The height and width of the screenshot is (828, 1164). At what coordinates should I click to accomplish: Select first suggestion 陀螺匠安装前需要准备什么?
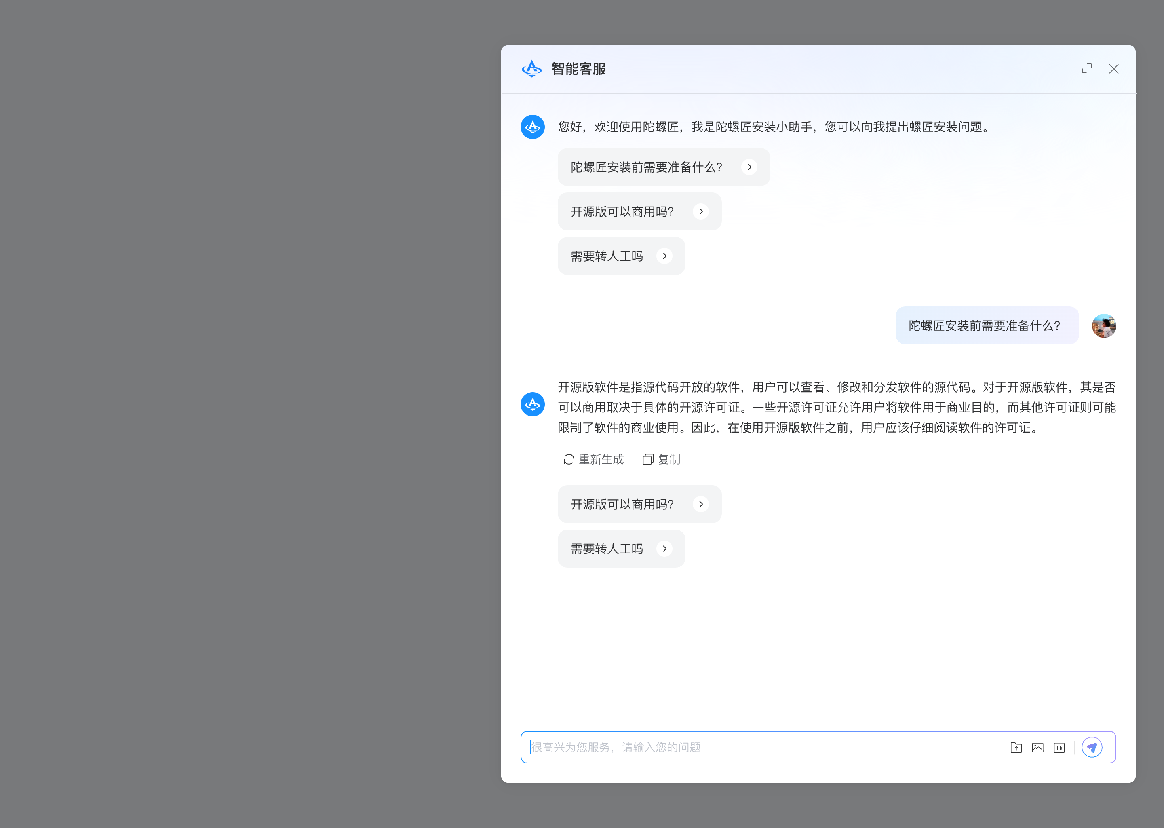click(664, 167)
